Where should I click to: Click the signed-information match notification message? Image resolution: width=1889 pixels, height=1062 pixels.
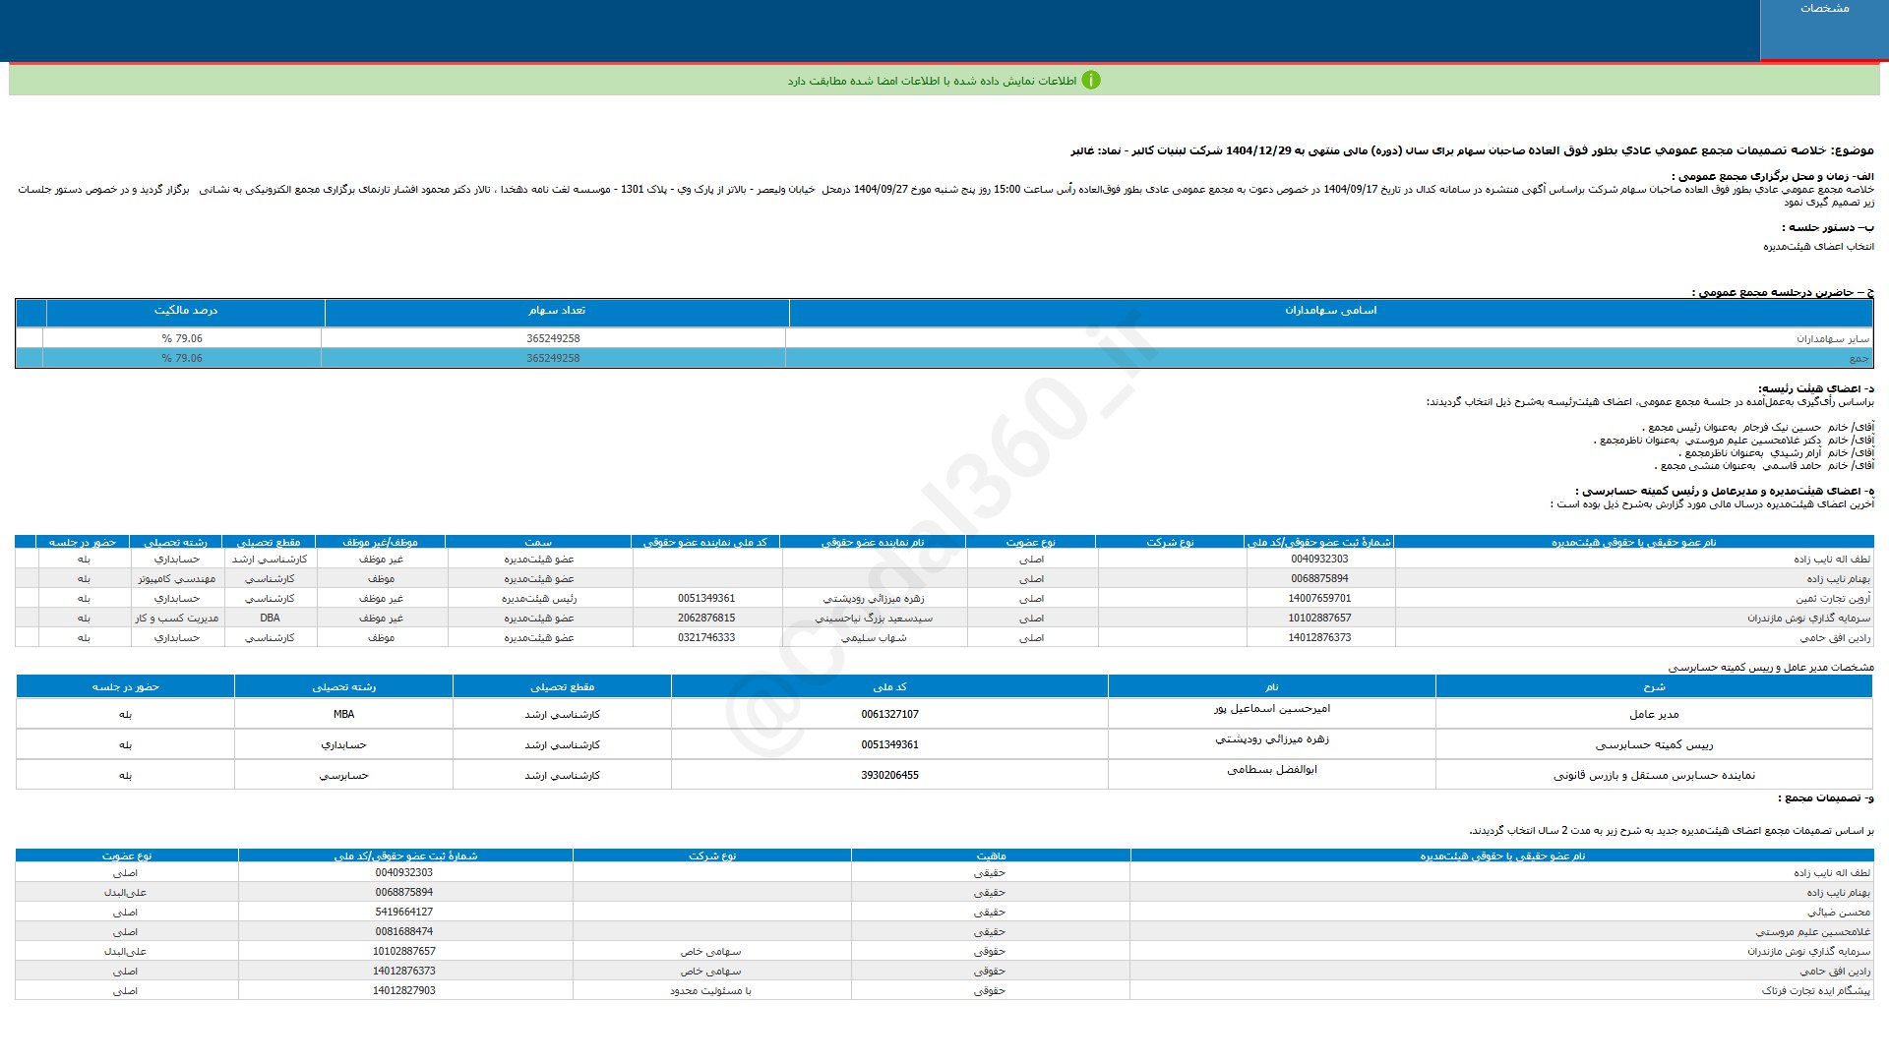pos(931,81)
